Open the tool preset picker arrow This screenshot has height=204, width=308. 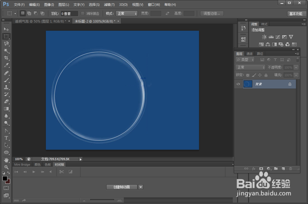pyautogui.click(x=15, y=14)
